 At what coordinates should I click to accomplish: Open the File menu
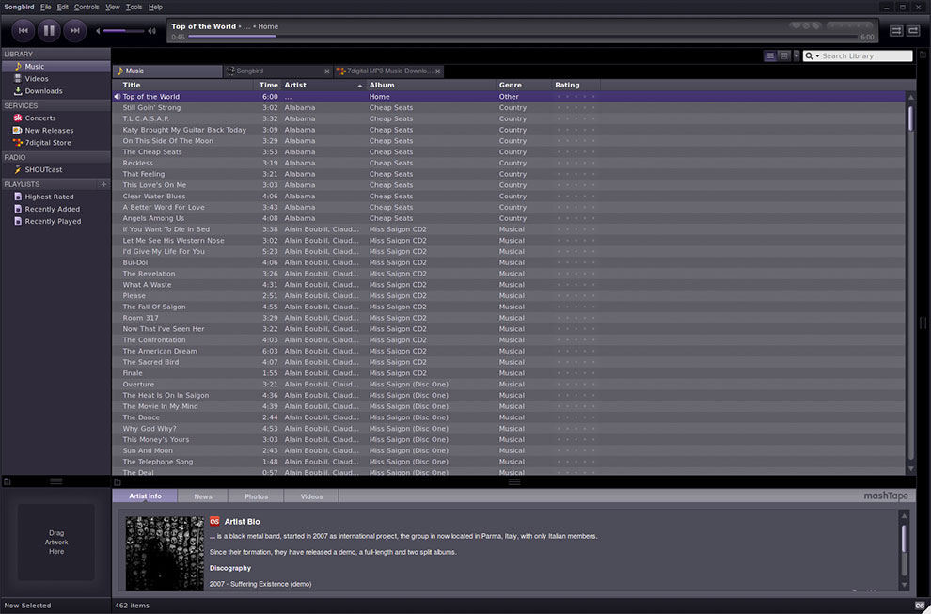[x=46, y=8]
